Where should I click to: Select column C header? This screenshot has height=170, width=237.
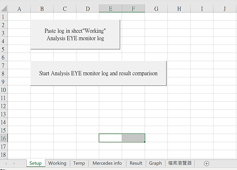(x=65, y=9)
